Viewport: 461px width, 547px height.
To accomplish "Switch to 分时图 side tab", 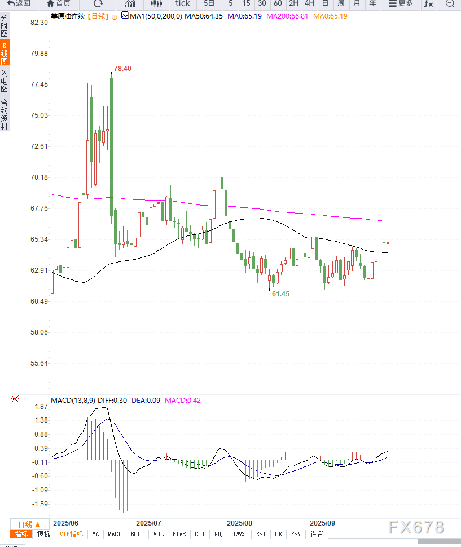I will 5,26.
